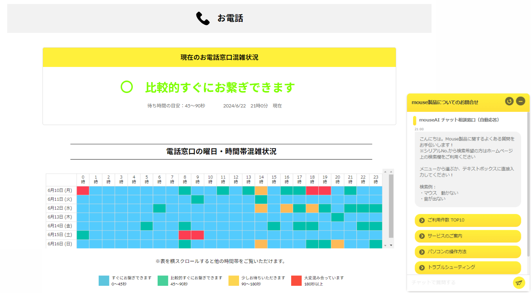
Task: Select トラブルシューティング in the chat
Action: click(x=468, y=267)
